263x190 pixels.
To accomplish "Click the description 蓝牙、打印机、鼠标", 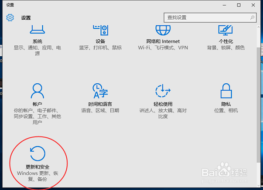I will pos(100,47).
